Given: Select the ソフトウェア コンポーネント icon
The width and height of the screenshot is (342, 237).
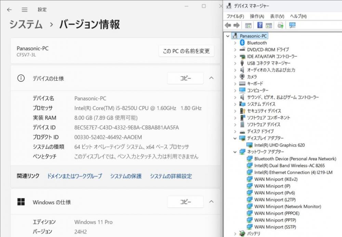Looking at the screenshot, I should 242,117.
